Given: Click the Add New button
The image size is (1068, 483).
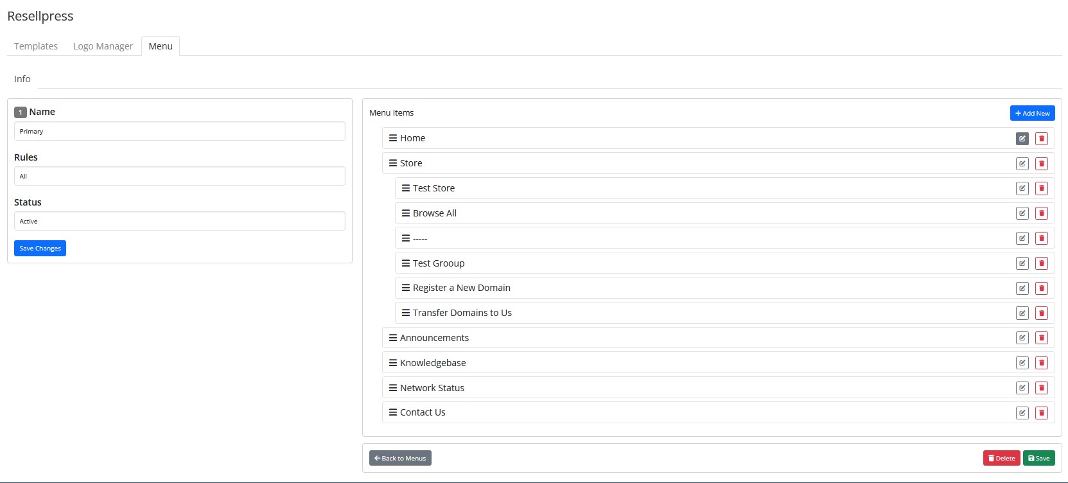Looking at the screenshot, I should pos(1032,113).
